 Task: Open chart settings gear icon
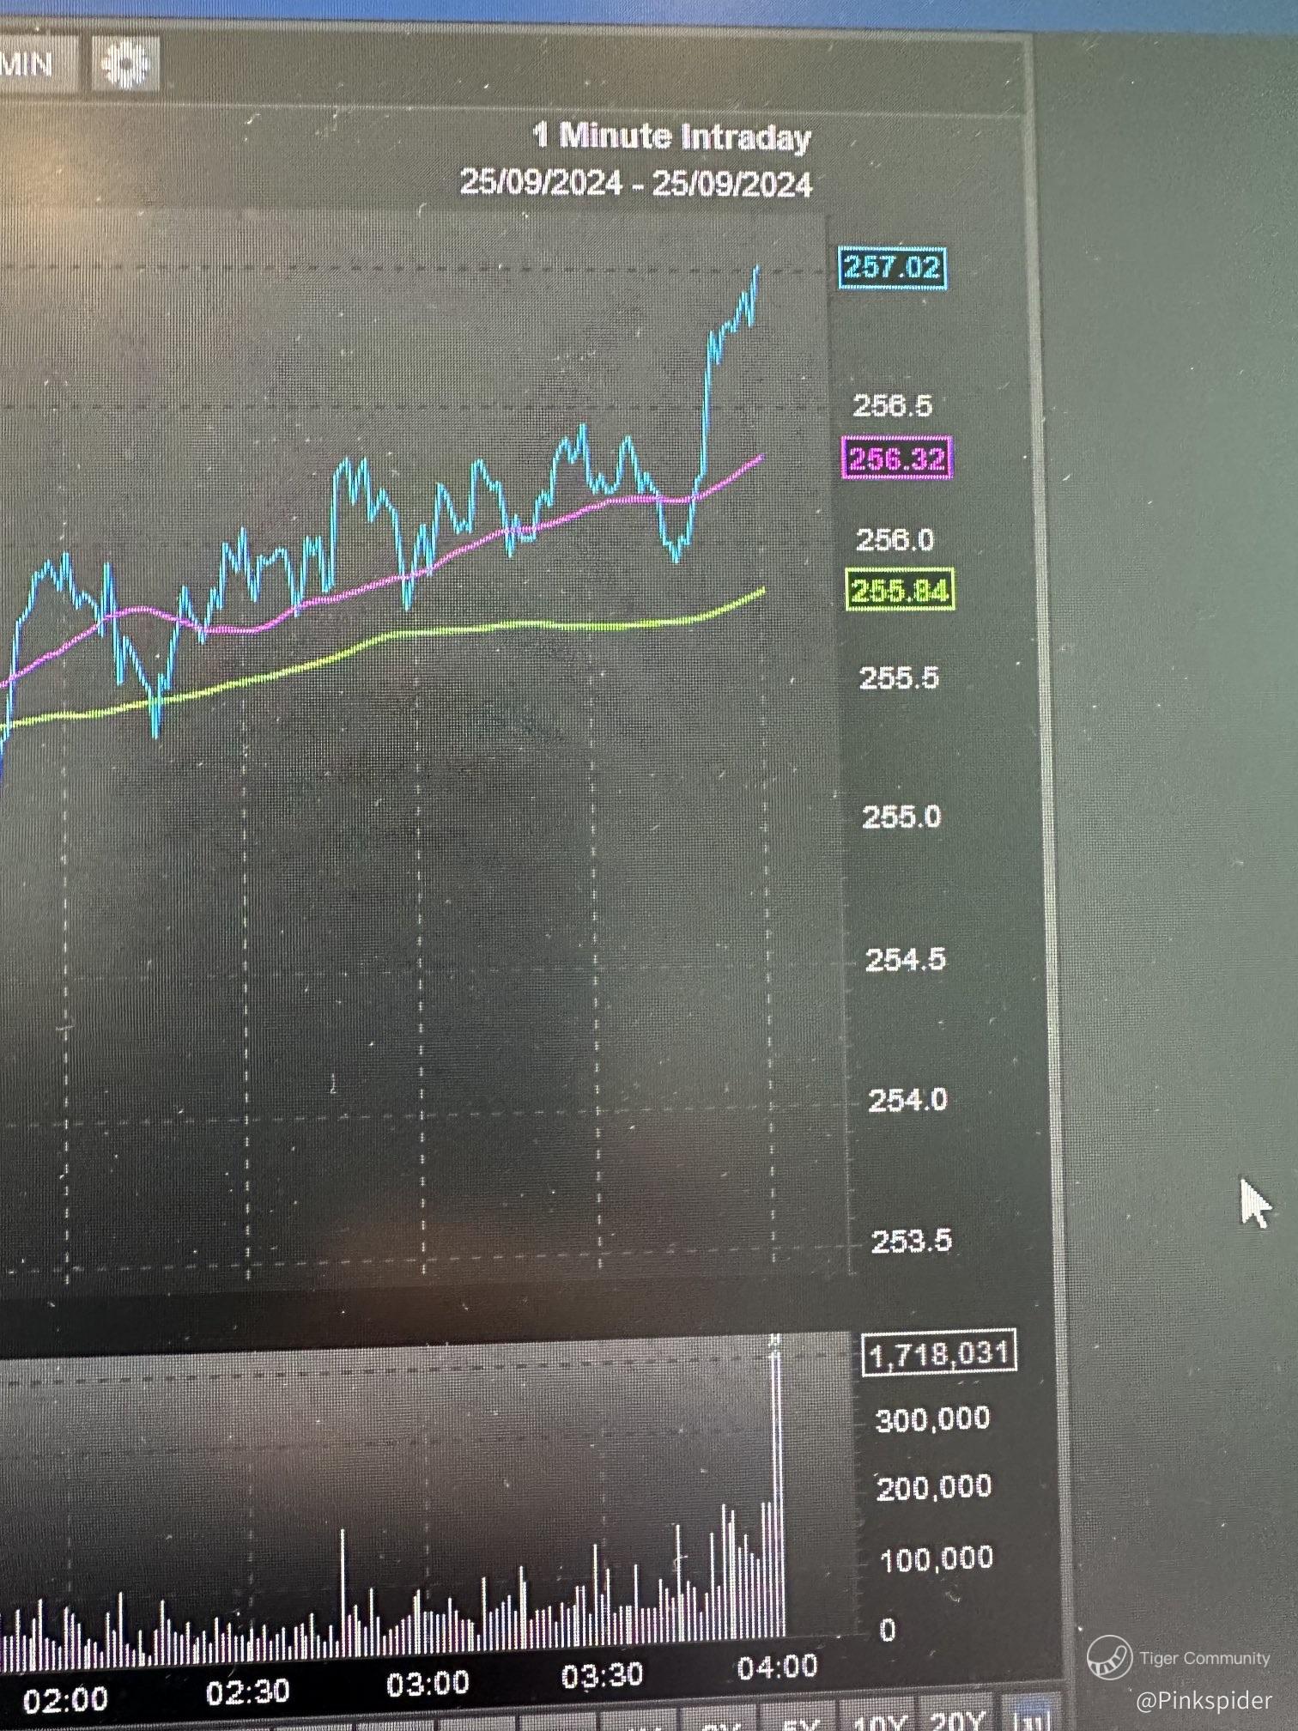[125, 64]
